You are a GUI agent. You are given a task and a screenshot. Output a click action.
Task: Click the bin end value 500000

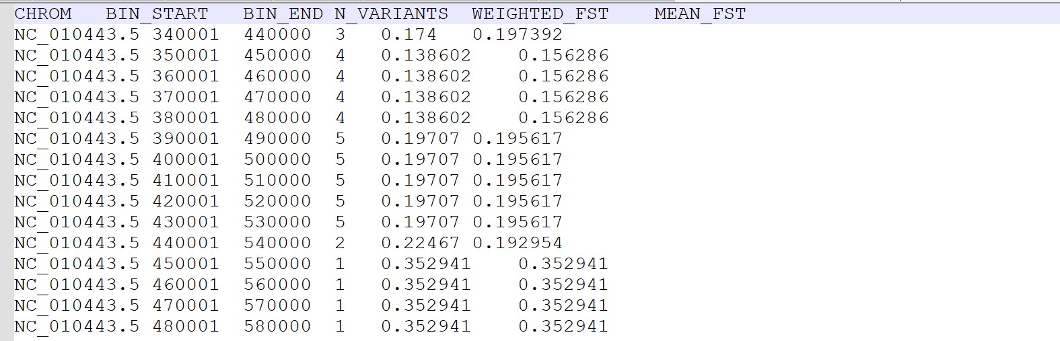click(x=277, y=159)
